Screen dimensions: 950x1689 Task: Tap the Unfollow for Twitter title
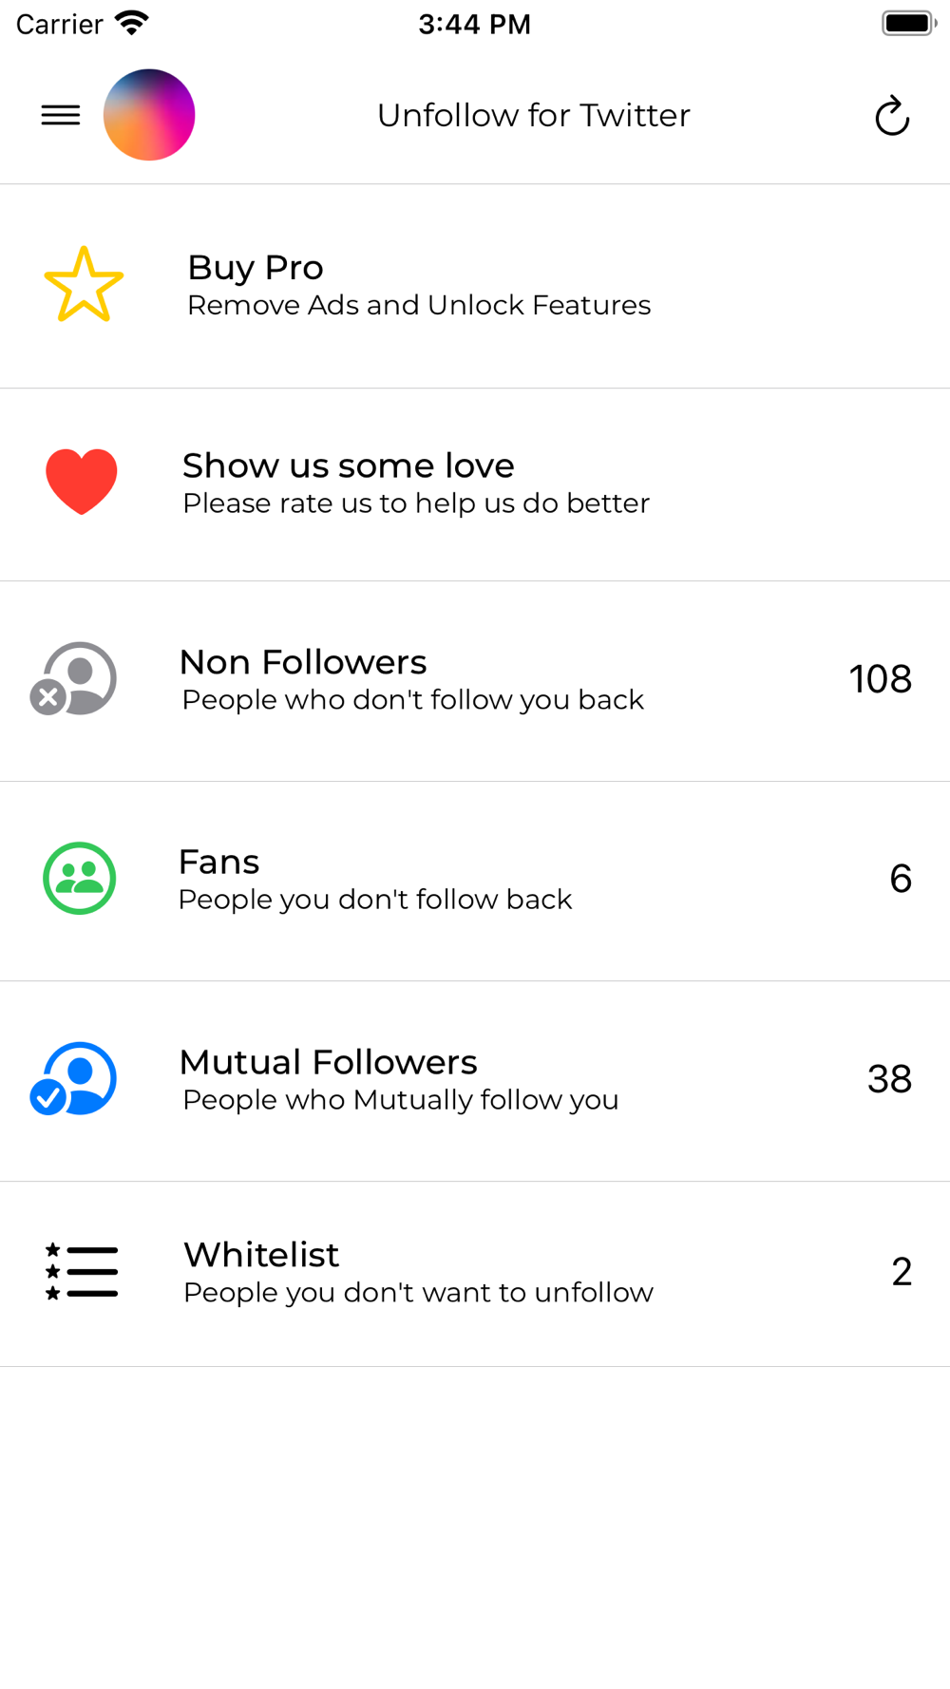point(533,115)
